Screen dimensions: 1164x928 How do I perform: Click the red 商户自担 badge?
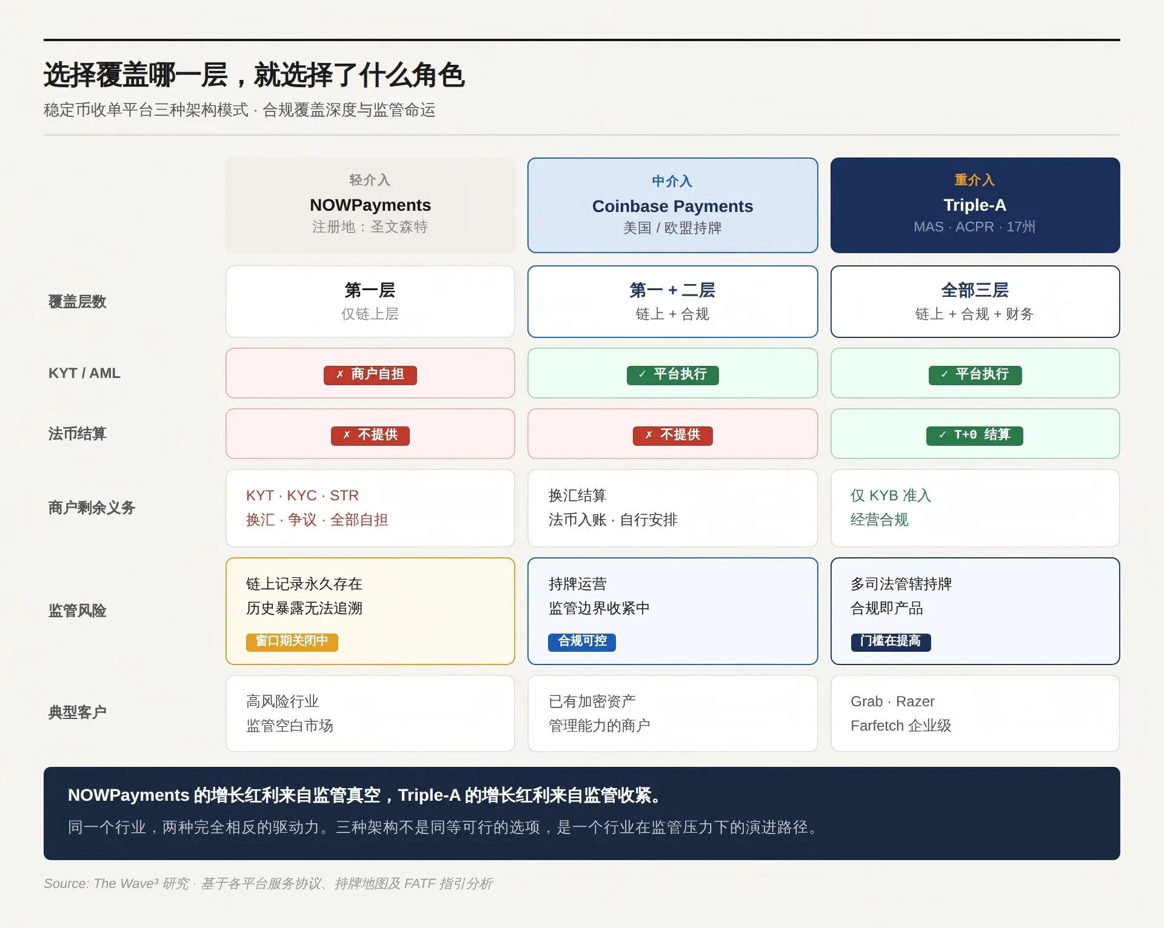(370, 375)
